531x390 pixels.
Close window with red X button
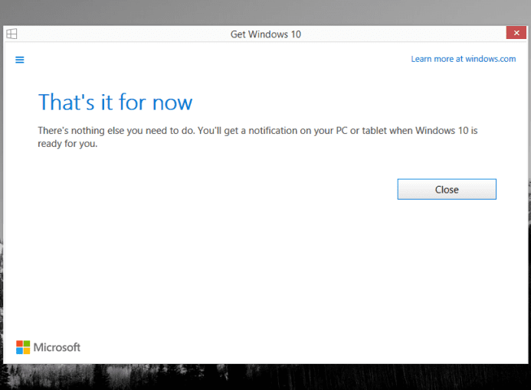(516, 33)
